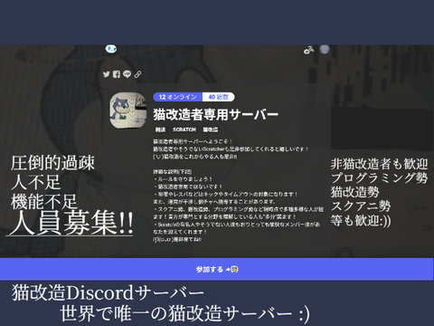The width and height of the screenshot is (434, 326).
Task: Share the server on Twitter
Action: 106,74
